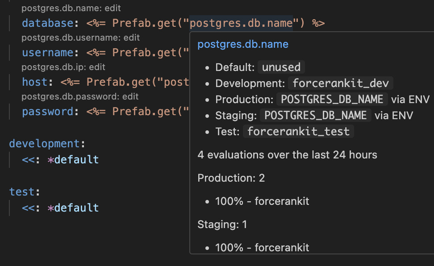
Task: Click 'Prefab.get' on the username line
Action: point(144,53)
